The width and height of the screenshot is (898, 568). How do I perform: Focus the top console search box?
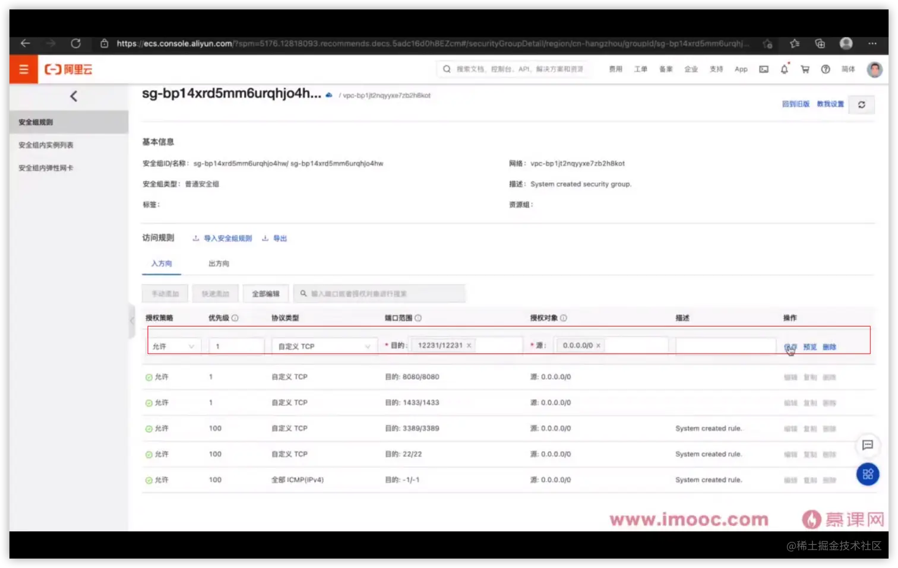pyautogui.click(x=513, y=69)
